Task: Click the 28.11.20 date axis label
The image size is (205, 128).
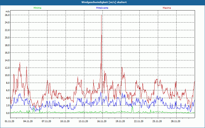Action: pyautogui.click(x=176, y=121)
